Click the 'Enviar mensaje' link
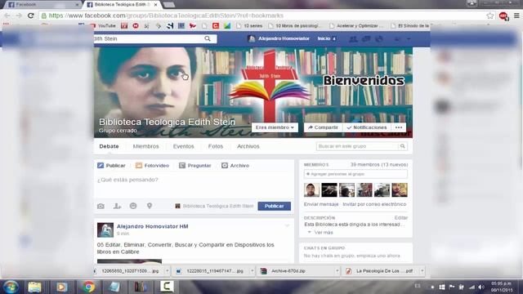The image size is (523, 294). pyautogui.click(x=321, y=204)
